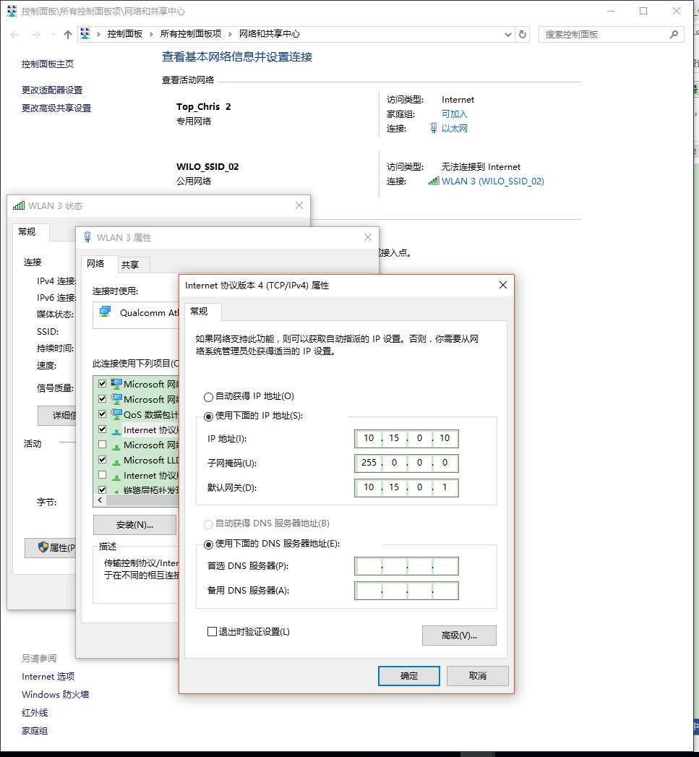Confirm with 确定 button
The height and width of the screenshot is (757, 699).
click(x=409, y=676)
